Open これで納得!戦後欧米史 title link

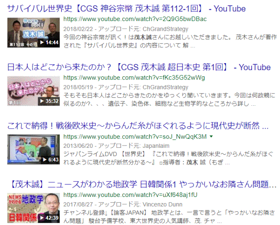(x=138, y=125)
